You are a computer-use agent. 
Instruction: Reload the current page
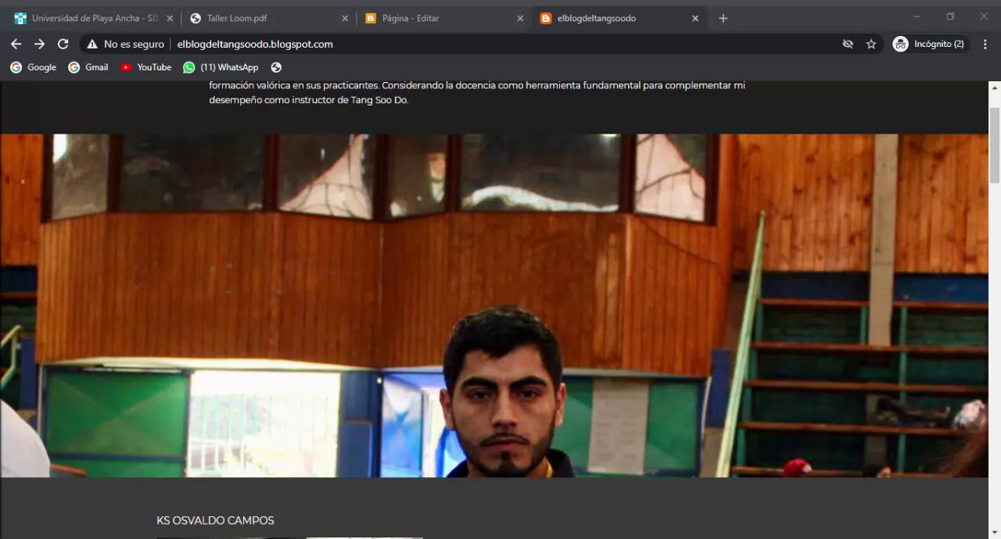coord(63,45)
